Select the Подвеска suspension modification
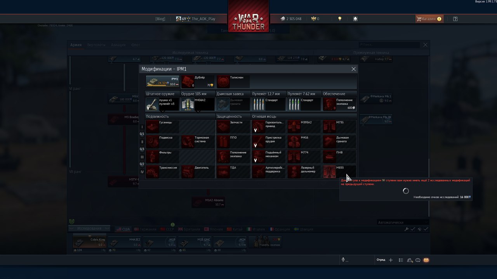Viewport: 497px width, 279px height. (x=163, y=142)
